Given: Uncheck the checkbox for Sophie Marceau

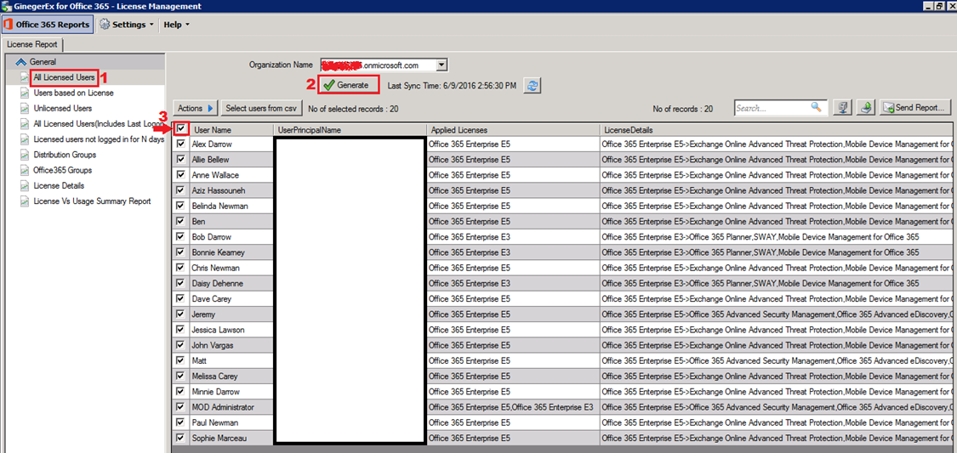Looking at the screenshot, I should click(x=180, y=438).
